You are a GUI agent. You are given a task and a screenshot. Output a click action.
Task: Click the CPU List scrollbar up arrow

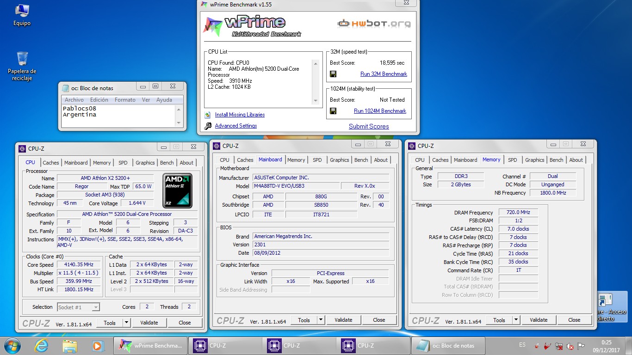pos(316,64)
